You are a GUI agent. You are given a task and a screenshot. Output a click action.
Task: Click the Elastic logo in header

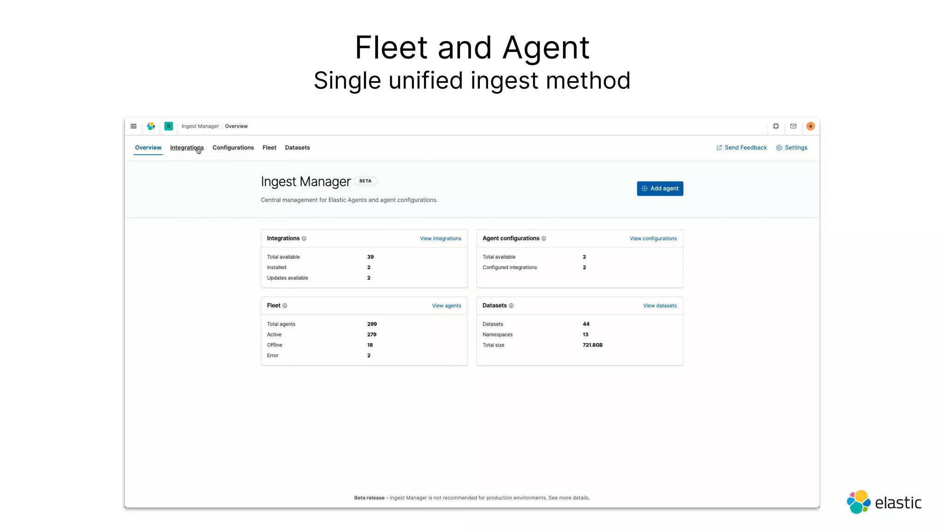(x=151, y=126)
